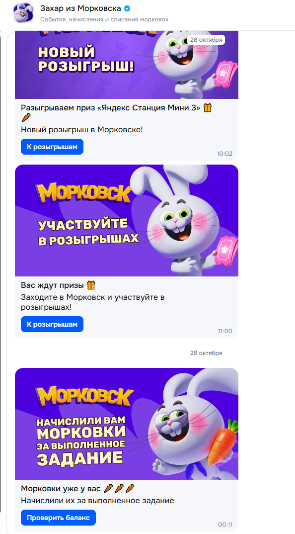Click the first carrot emoji after Морковки уже у вас
This screenshot has width=295, height=534.
(108, 489)
